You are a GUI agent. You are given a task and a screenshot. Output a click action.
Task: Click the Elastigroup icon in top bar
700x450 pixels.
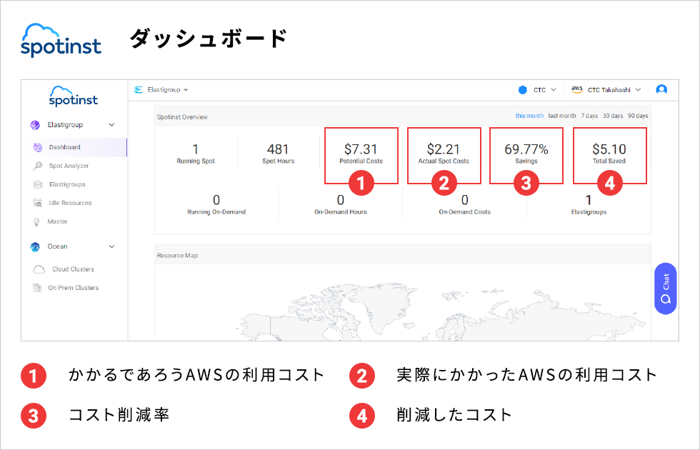coord(138,90)
